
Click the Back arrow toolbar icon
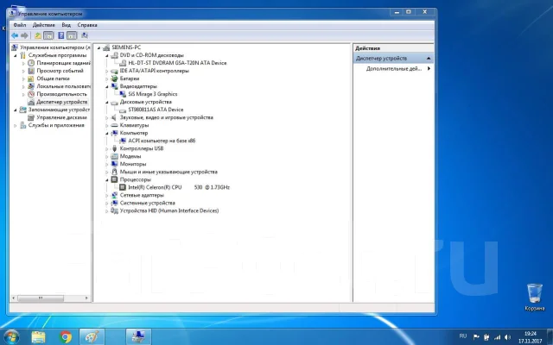(15, 35)
